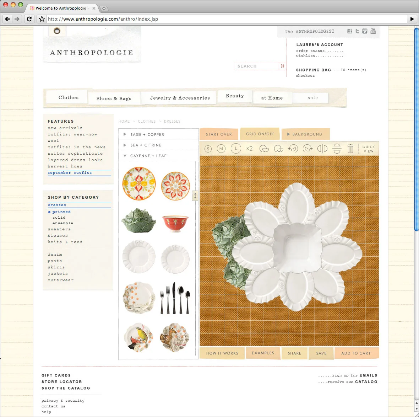Click the Share button

click(294, 353)
